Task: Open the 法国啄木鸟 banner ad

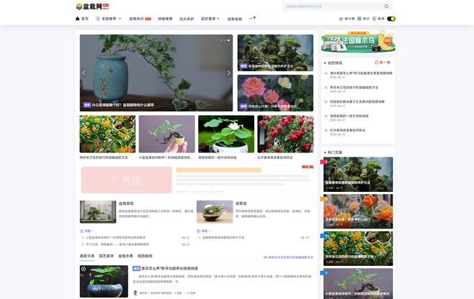Action: [358, 41]
